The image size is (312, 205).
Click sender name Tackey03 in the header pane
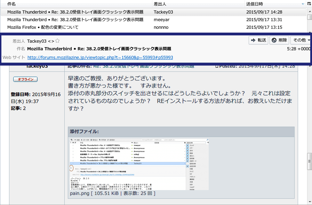click(x=37, y=41)
